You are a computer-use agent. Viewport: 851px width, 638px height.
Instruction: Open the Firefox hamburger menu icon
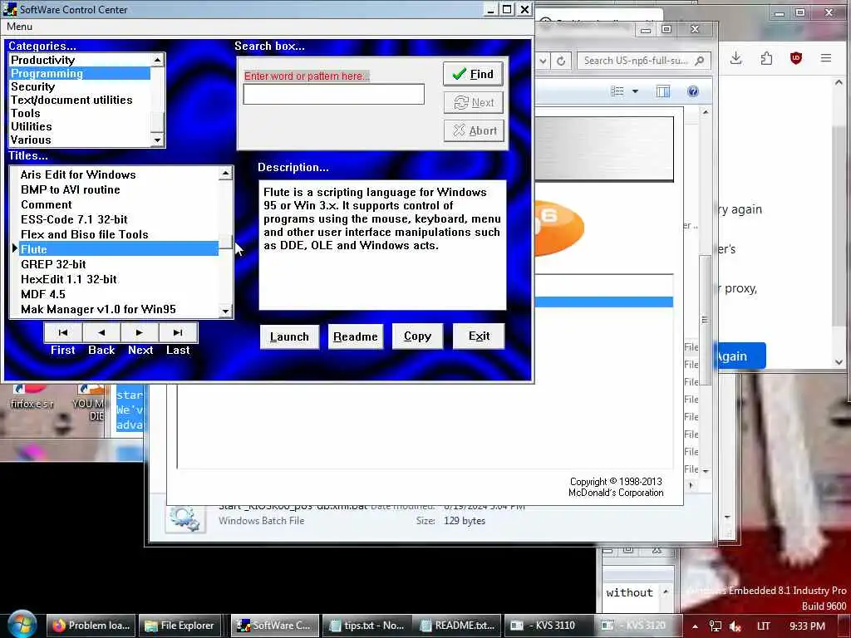pyautogui.click(x=826, y=57)
